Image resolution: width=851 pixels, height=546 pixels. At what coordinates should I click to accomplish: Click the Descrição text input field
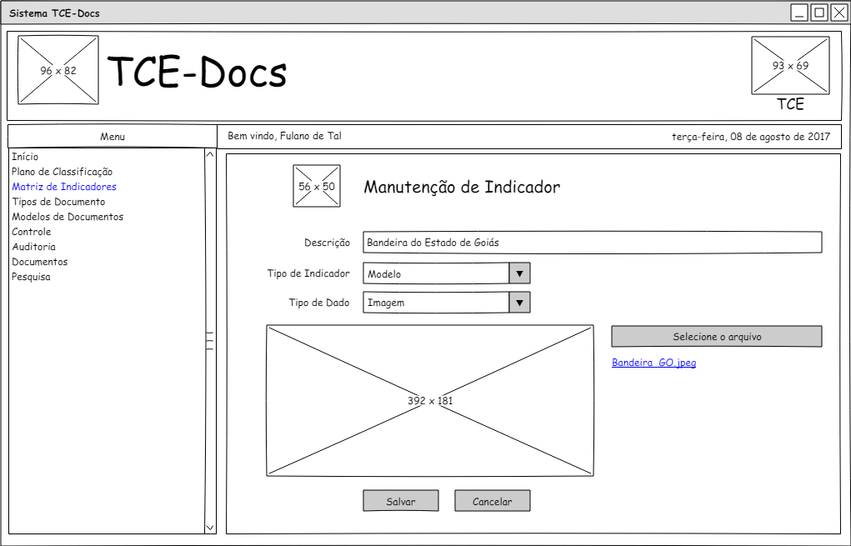[x=592, y=243]
